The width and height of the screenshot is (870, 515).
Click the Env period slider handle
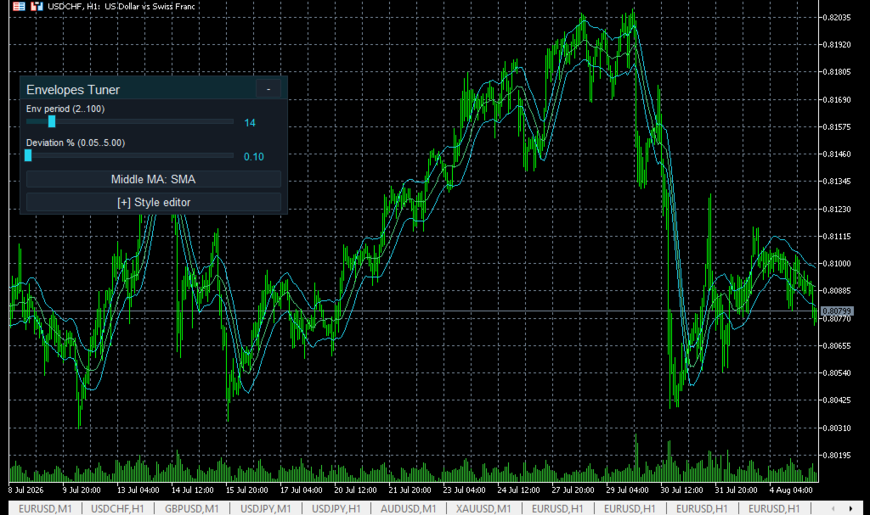pos(52,121)
